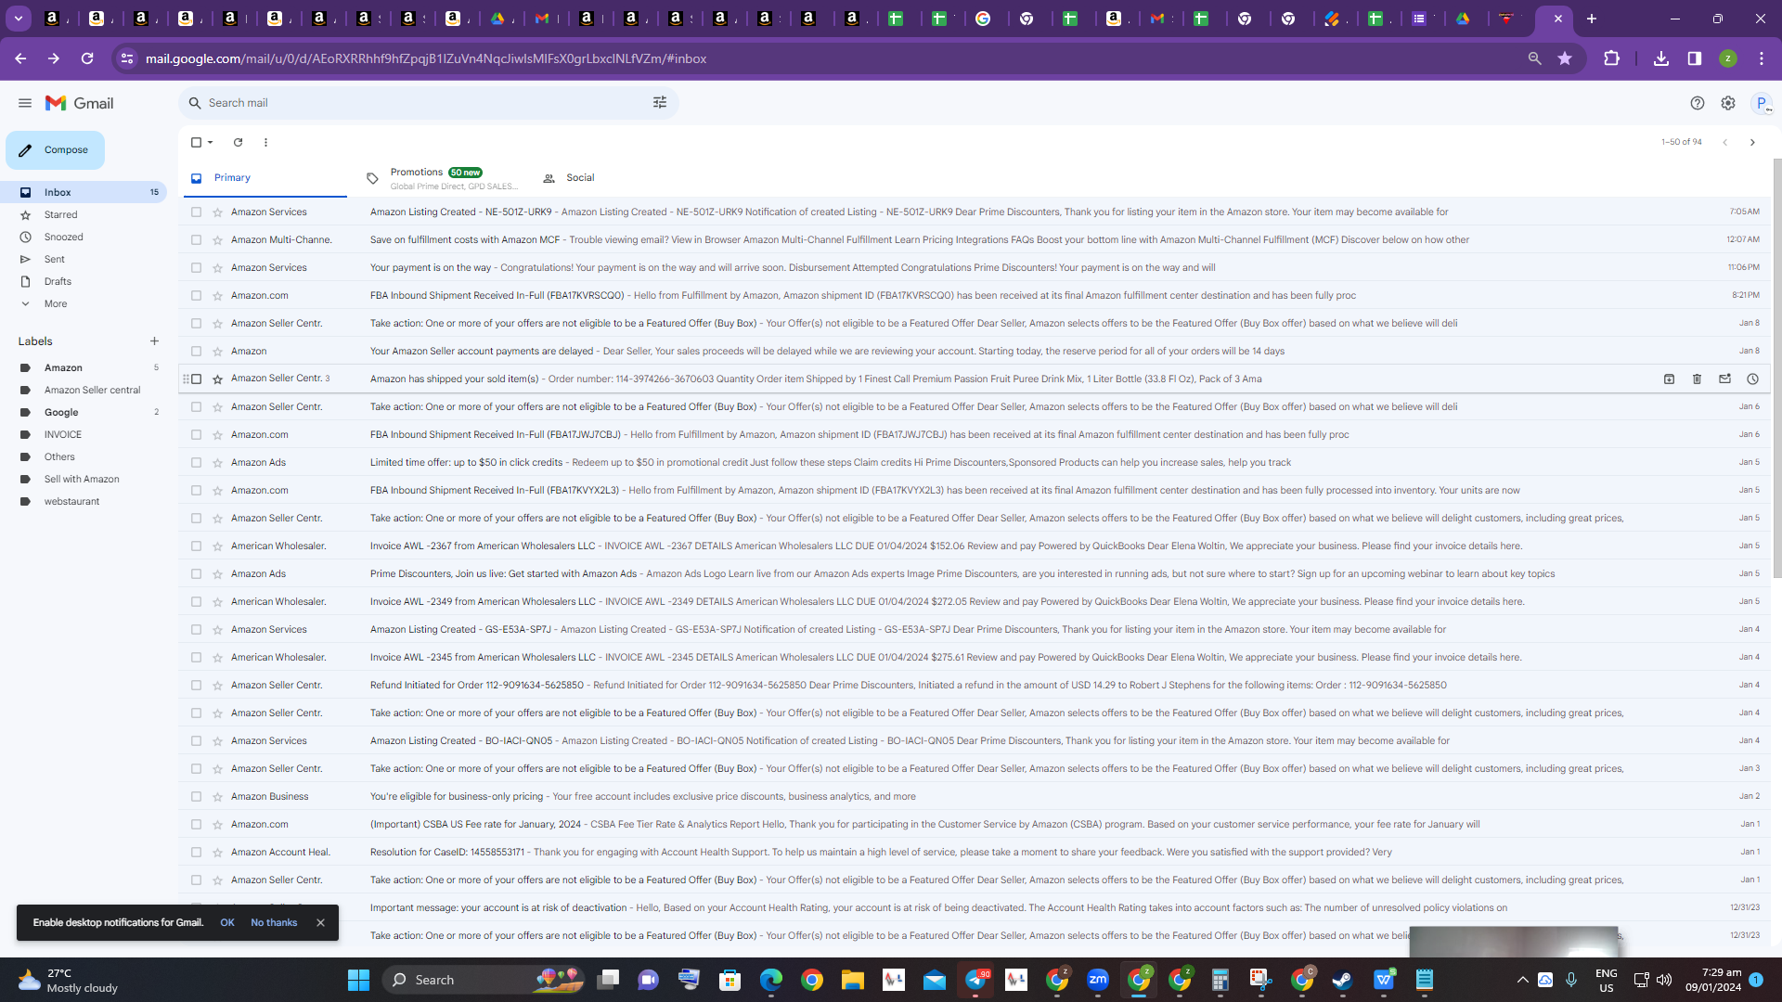Snooze the 'Amazon has shipped' email

click(1752, 379)
